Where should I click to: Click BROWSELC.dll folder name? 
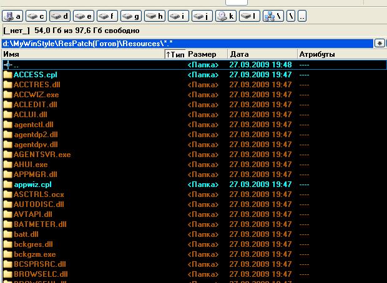(x=41, y=274)
